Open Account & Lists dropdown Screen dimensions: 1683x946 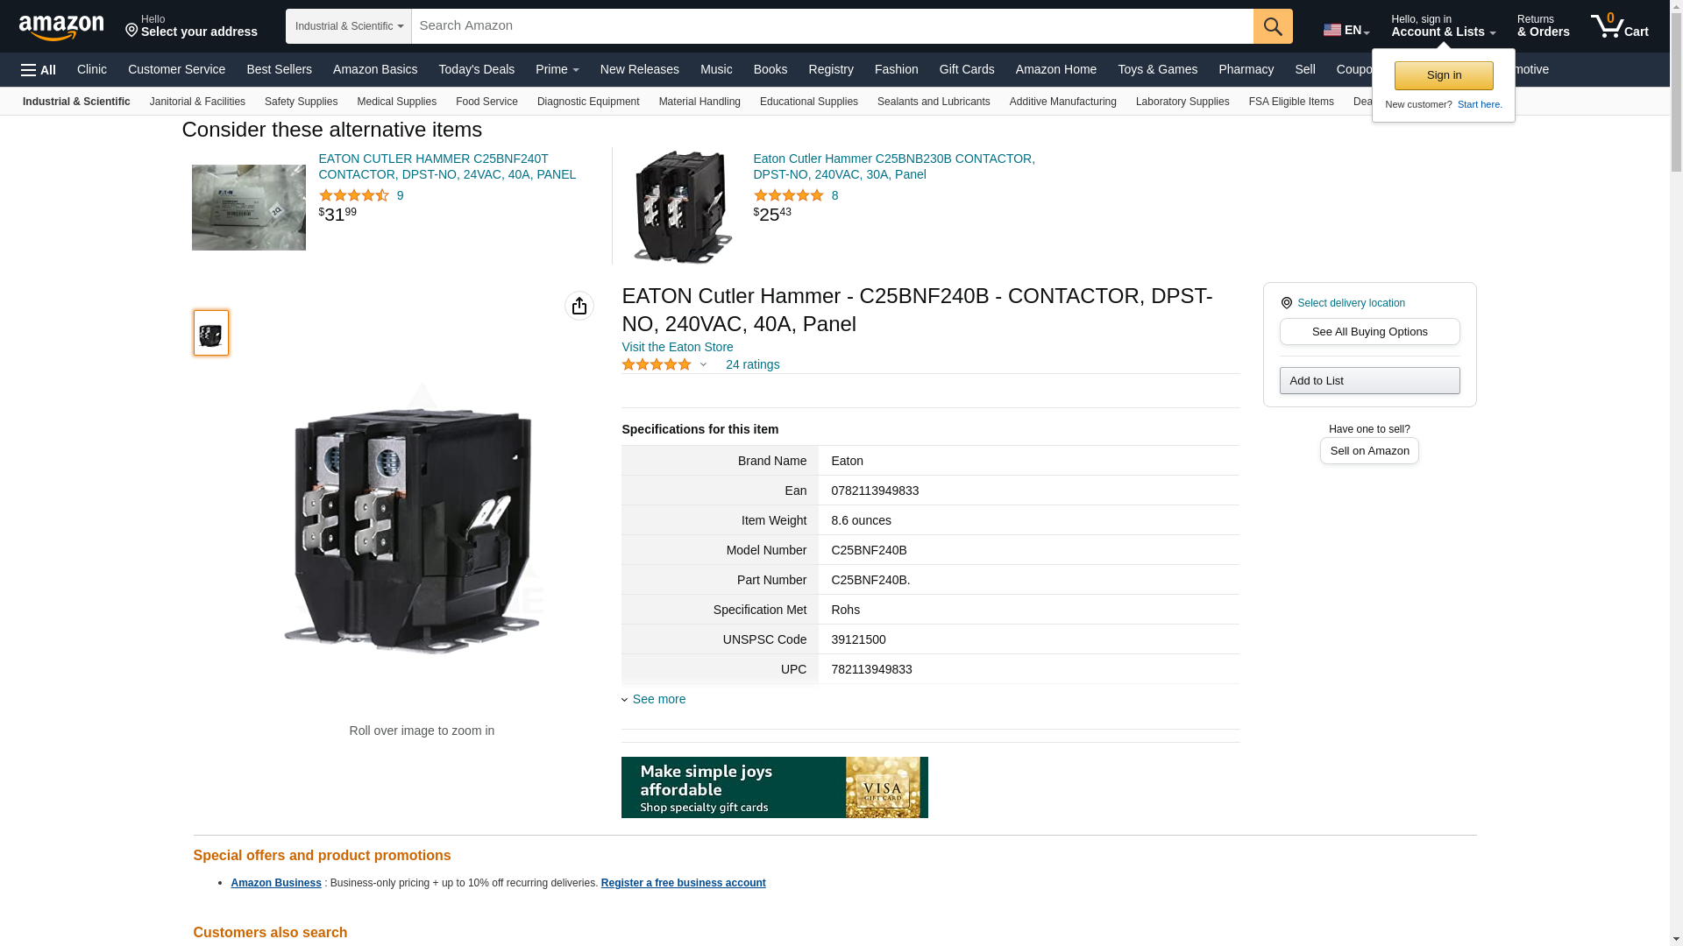tap(1443, 26)
